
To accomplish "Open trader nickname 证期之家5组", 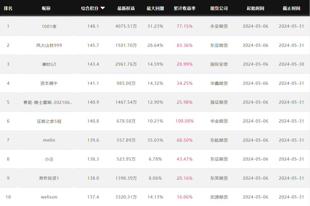I will click(49, 121).
